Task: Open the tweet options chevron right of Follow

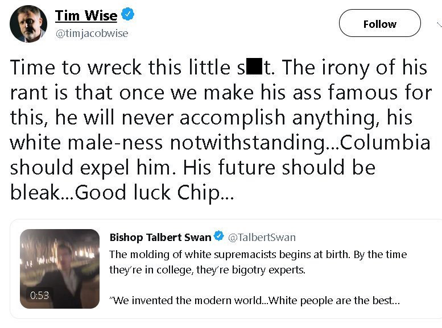Action: 439,25
